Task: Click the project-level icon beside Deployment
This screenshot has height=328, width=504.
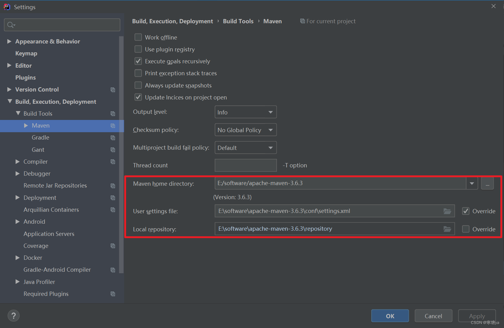Action: coord(113,198)
